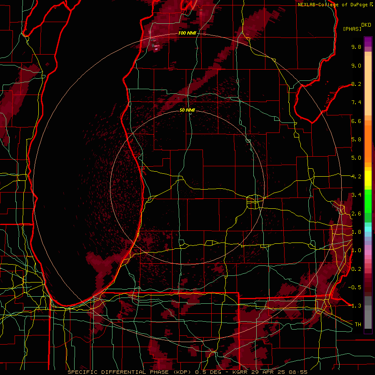Click the 50 NMI range ring label
375x375 pixels.
(x=187, y=110)
